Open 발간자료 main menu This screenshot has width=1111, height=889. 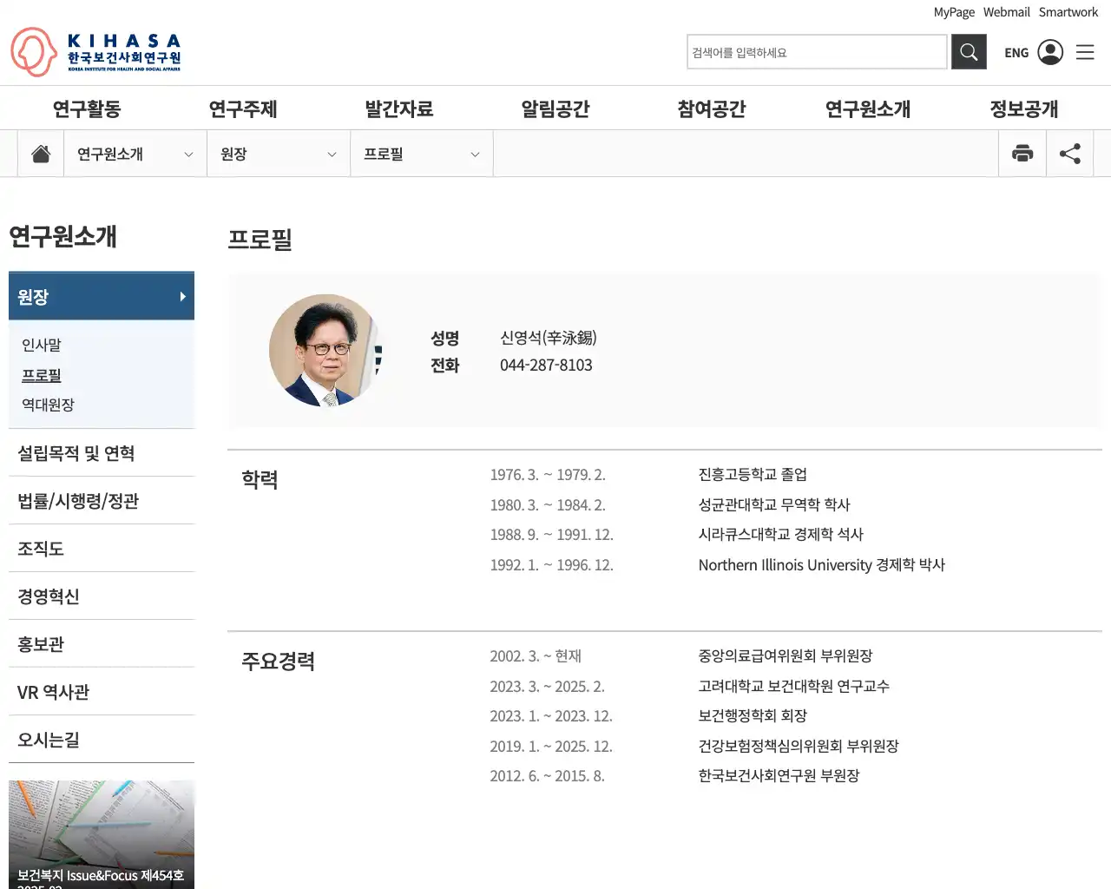pos(399,109)
